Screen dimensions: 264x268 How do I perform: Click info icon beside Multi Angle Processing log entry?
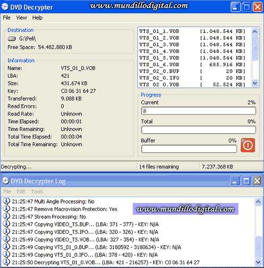click(6, 201)
